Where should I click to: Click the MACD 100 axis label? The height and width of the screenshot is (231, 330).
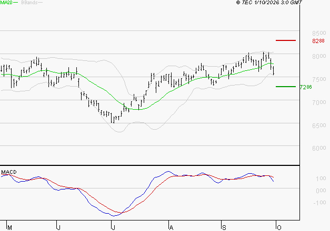321,178
